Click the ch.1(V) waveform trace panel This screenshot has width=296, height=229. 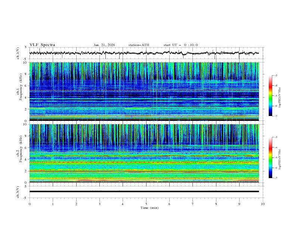coord(146,53)
